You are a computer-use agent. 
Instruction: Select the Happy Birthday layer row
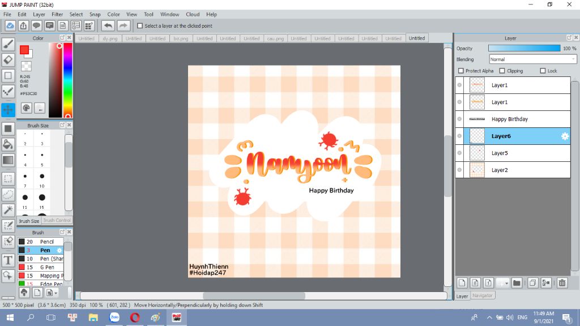517,119
